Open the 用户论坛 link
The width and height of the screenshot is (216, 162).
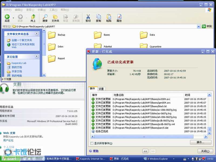[x=8, y=140]
